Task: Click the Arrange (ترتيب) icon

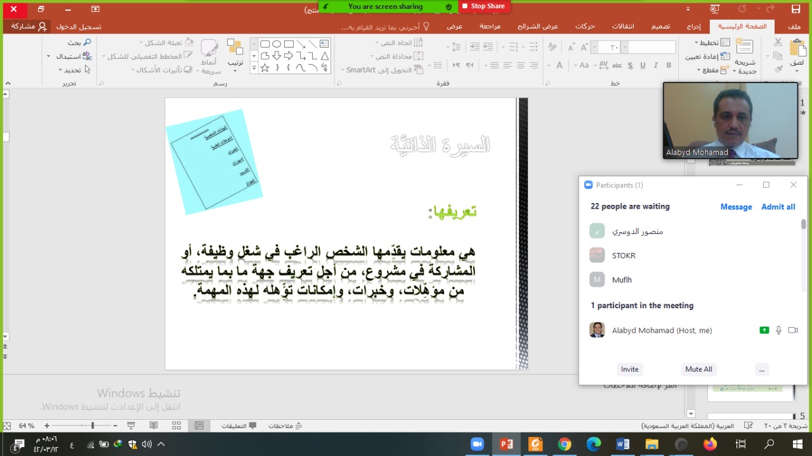Action: [235, 48]
